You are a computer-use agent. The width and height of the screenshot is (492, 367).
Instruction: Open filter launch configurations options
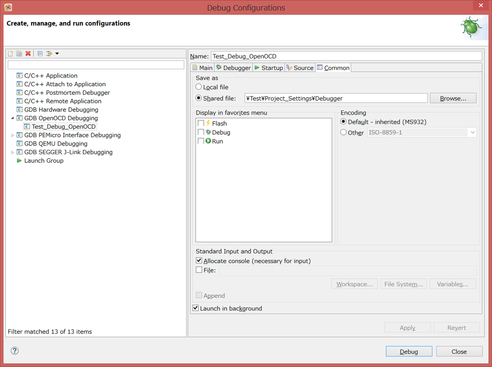[48, 53]
